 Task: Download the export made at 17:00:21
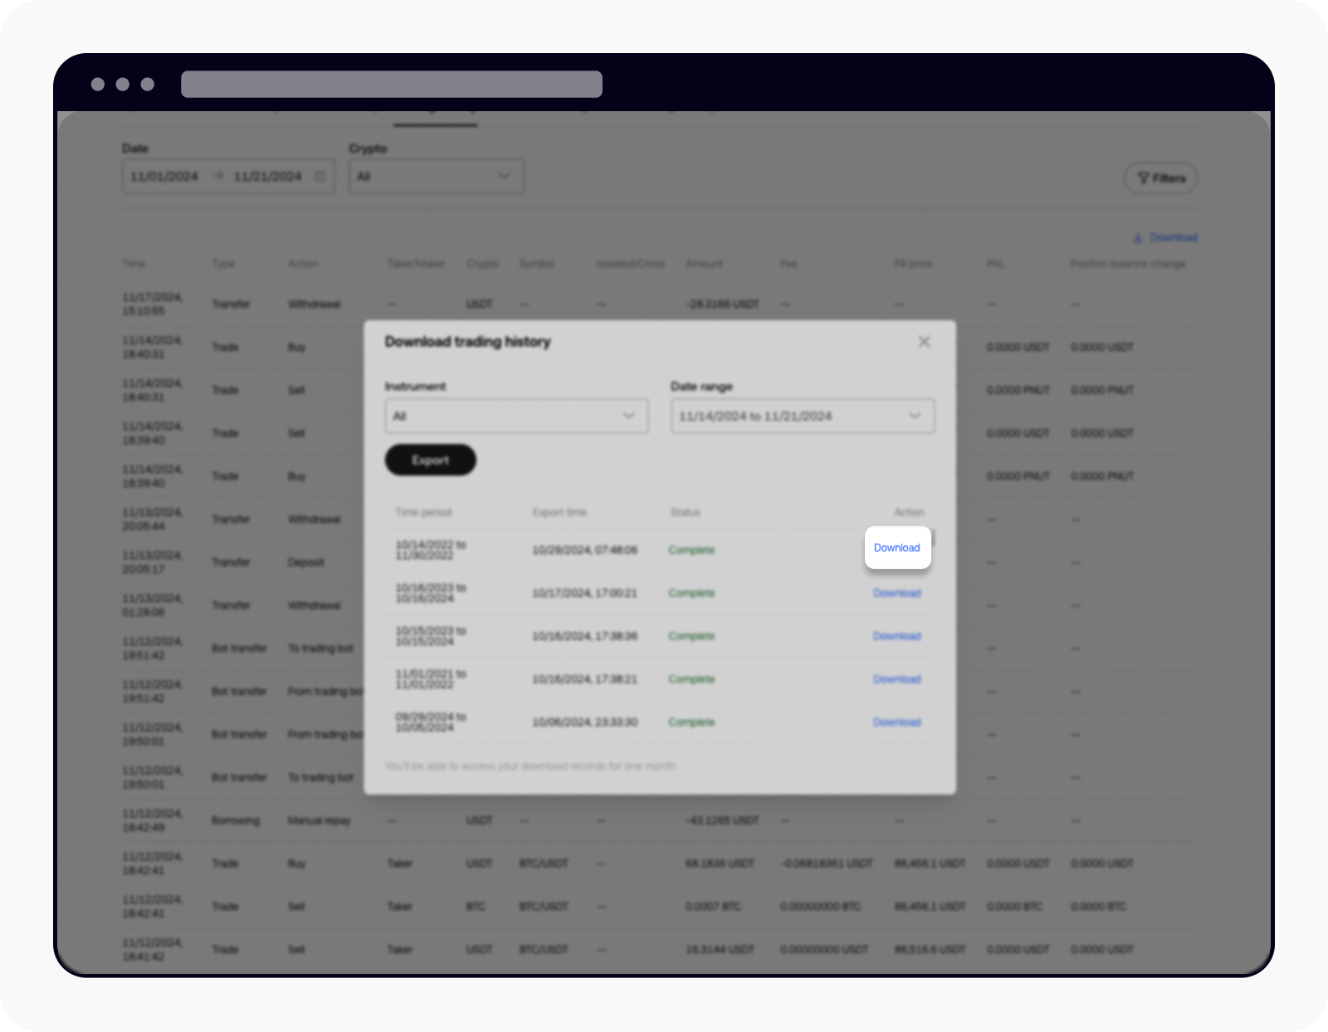tap(897, 593)
